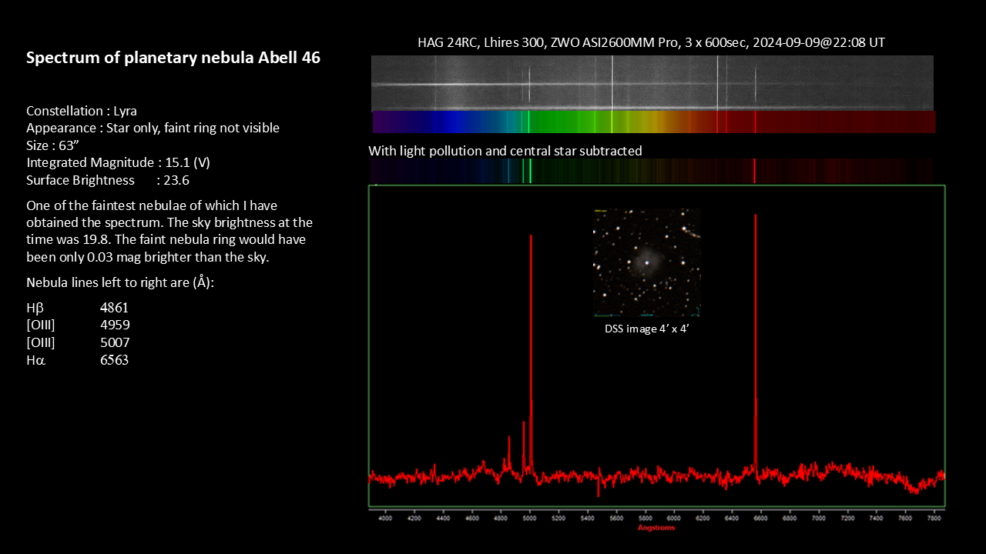
Task: Click the 'Appearance : Star only' line
Action: (x=153, y=128)
